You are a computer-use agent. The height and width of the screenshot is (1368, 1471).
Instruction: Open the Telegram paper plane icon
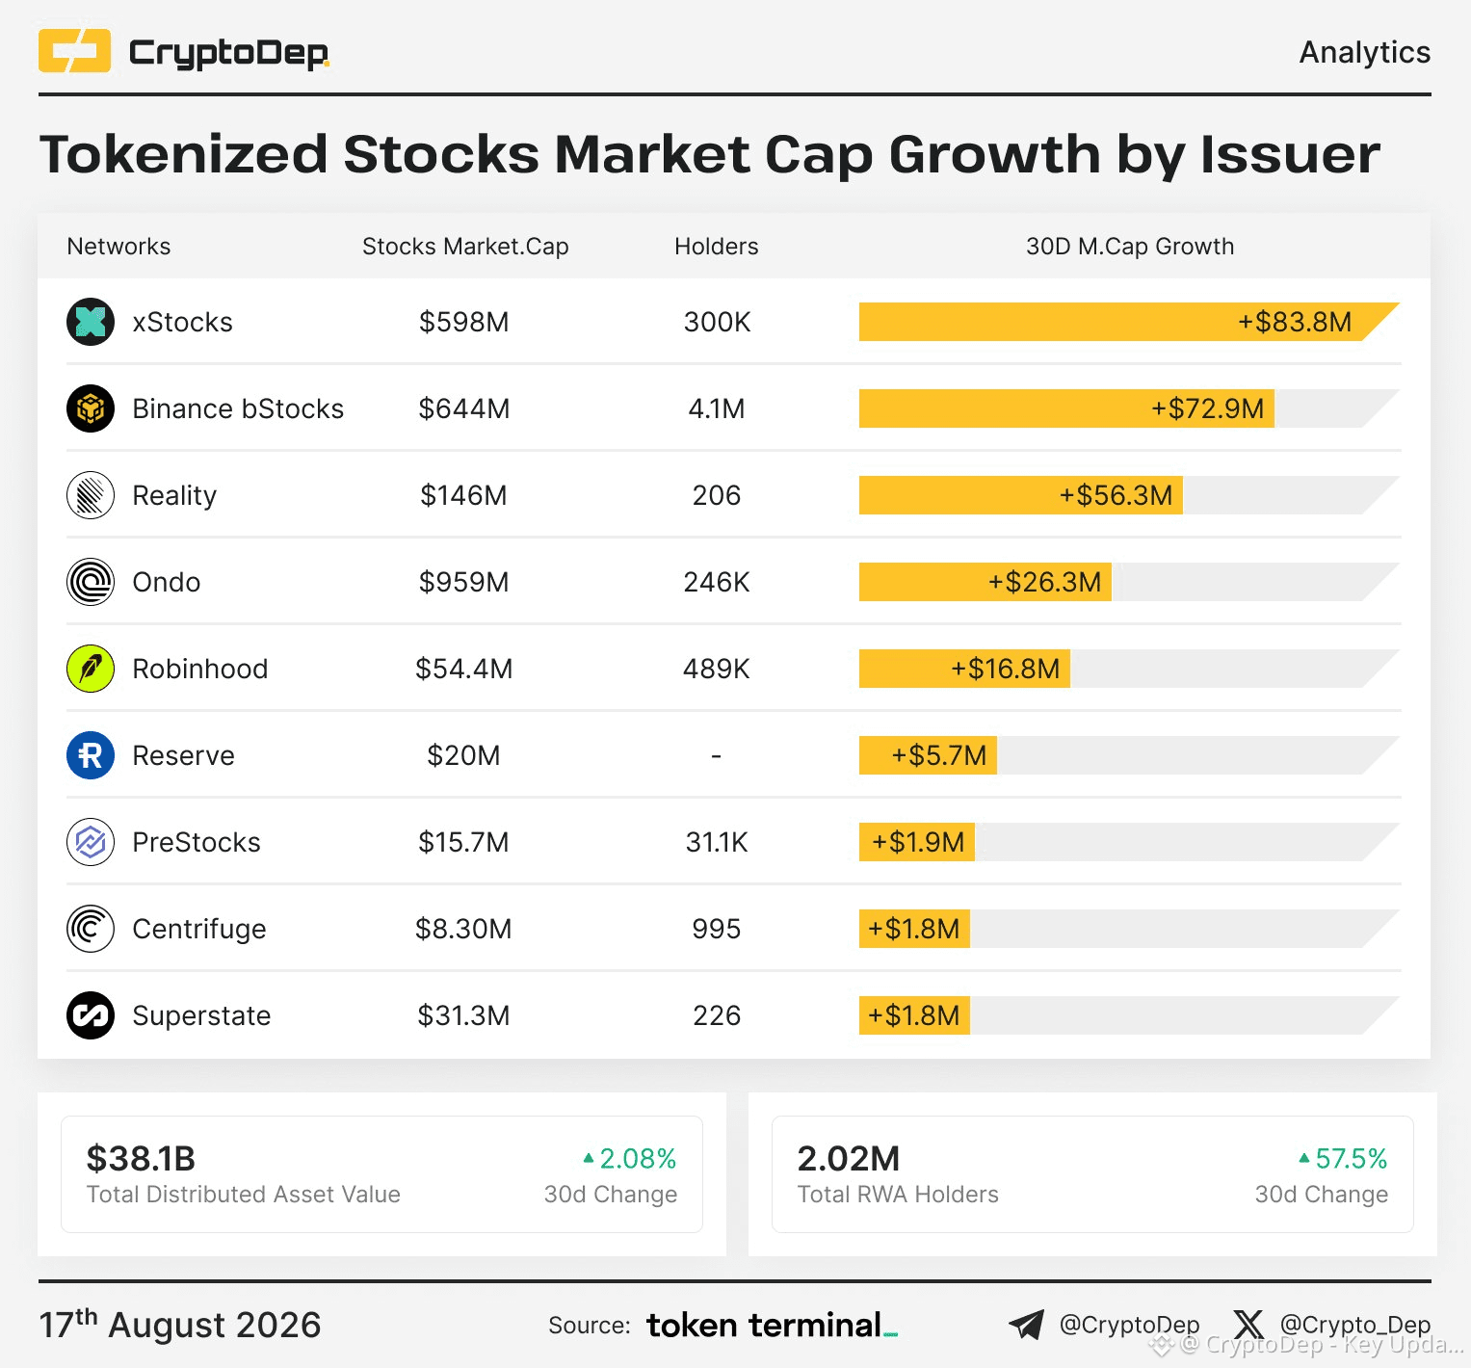pos(1026,1325)
